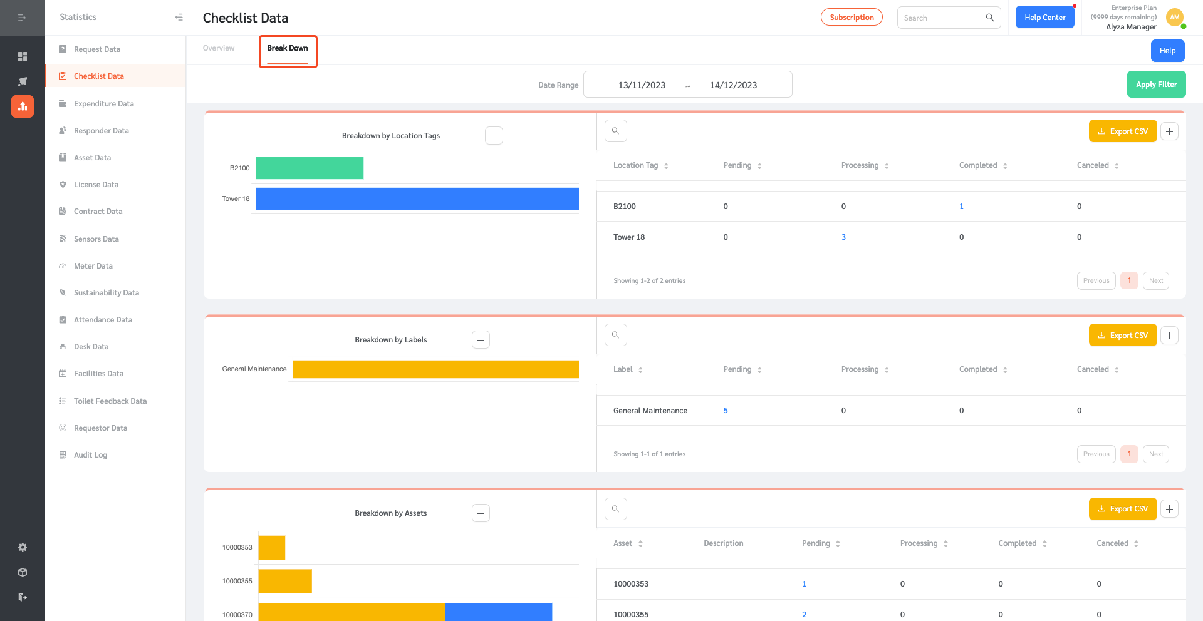Screen dimensions: 1203x621
Task: Collapse the Statistics sidebar panel
Action: click(x=179, y=18)
